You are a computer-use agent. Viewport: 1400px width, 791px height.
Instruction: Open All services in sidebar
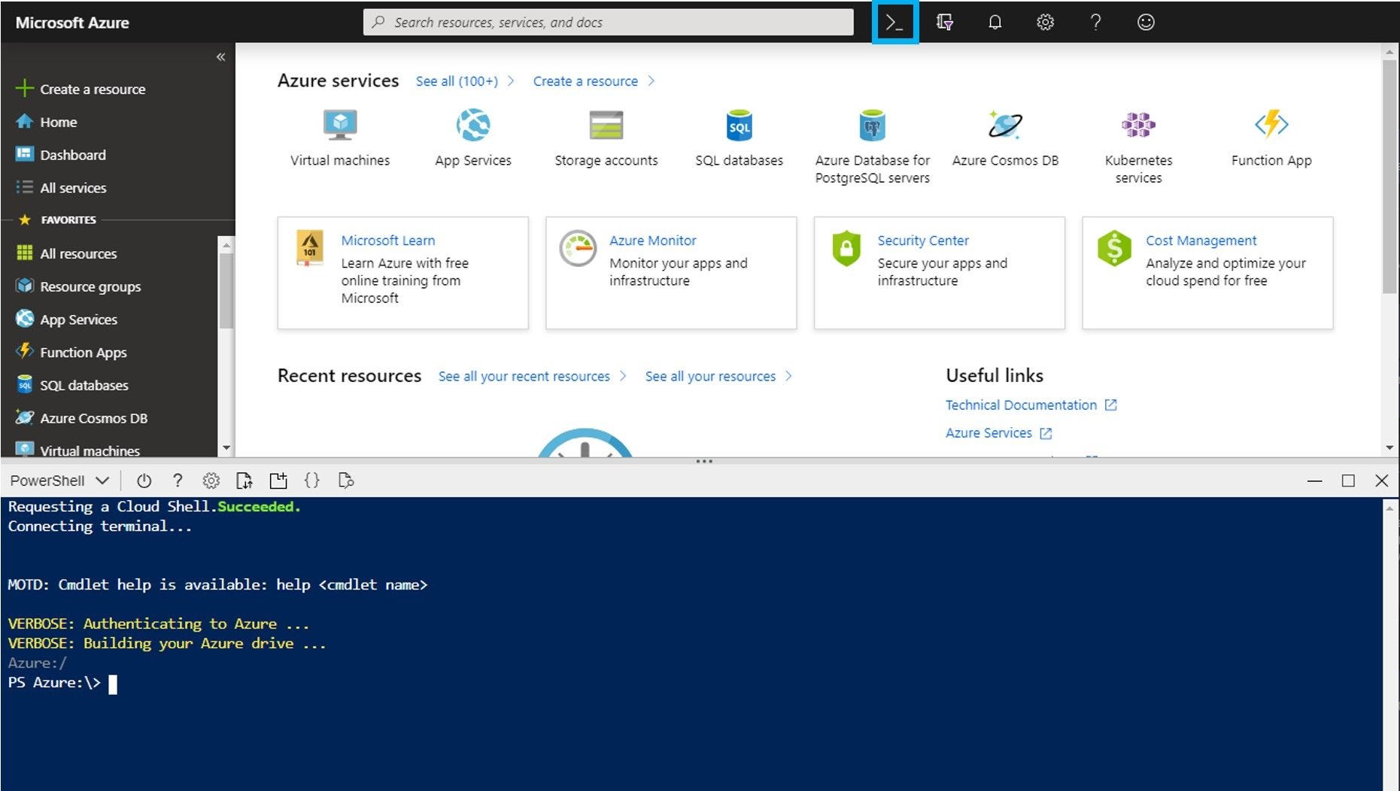pos(61,188)
